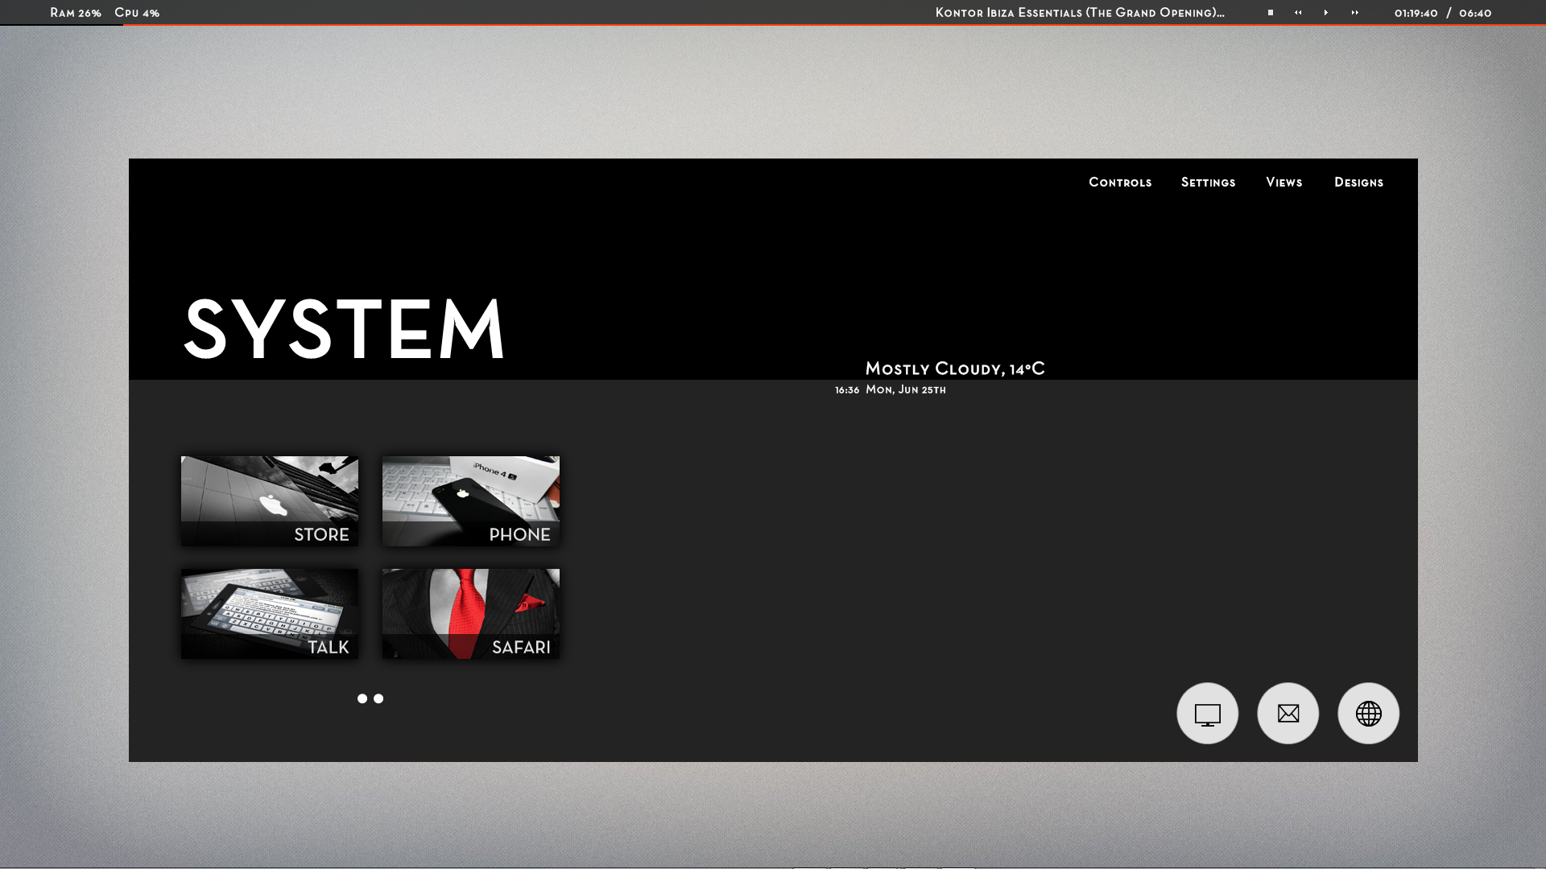Click the Kontor Ibiza Essentials track title
Screen dimensions: 1546x869
(x=1080, y=13)
